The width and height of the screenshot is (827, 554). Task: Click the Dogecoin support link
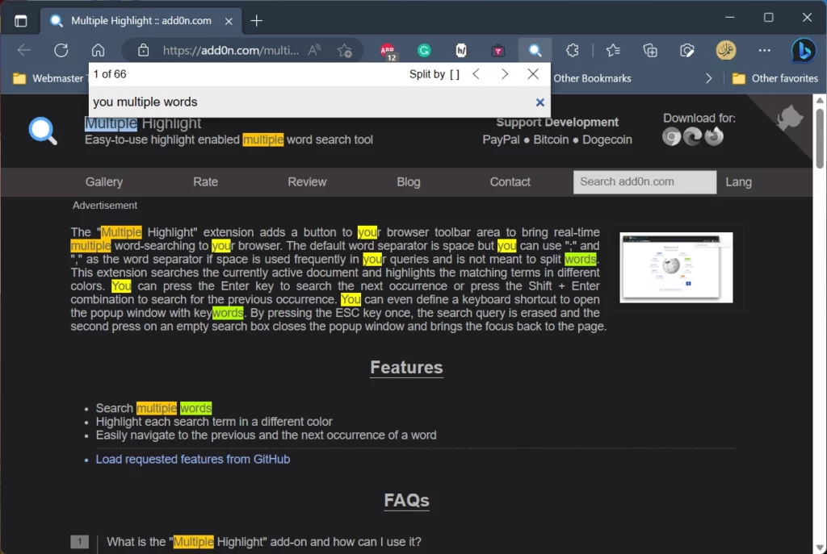click(x=607, y=140)
